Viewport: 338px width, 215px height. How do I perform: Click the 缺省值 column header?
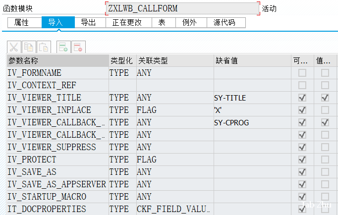(252, 60)
